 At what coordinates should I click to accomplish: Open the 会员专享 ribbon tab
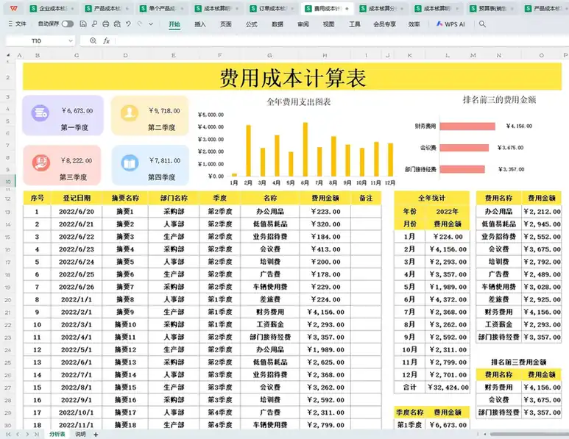coord(385,24)
